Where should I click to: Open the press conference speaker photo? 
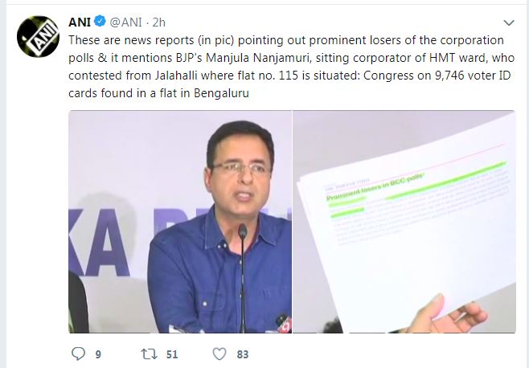(x=179, y=221)
